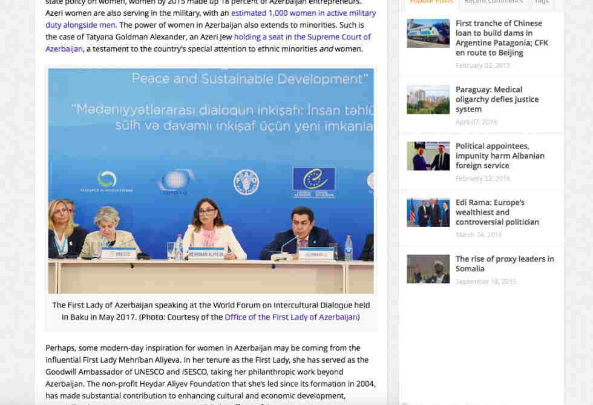Click the FAO emblem on the banner
This screenshot has width=593, height=405.
(246, 182)
